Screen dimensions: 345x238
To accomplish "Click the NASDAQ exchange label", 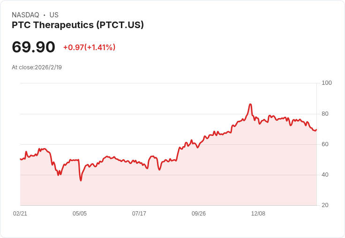I will 25,15.
